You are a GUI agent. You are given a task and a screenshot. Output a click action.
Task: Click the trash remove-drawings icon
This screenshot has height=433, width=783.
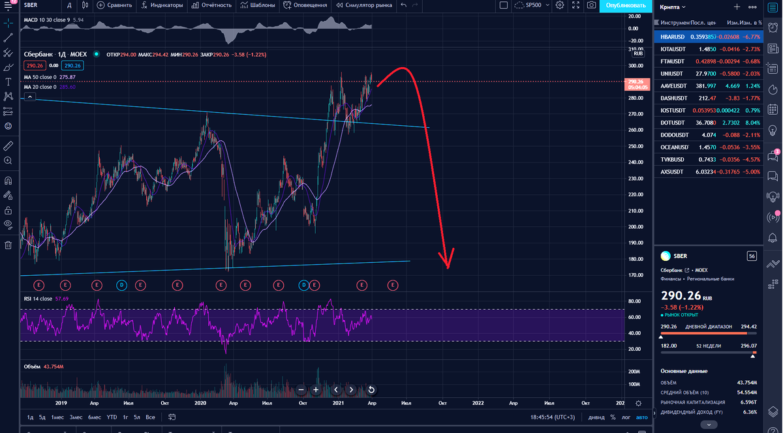(x=8, y=245)
